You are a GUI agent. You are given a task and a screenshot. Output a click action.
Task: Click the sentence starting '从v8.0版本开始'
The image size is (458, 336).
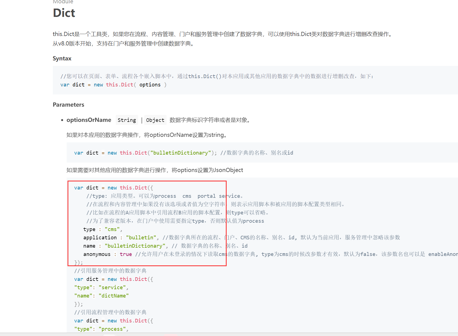click(x=124, y=43)
